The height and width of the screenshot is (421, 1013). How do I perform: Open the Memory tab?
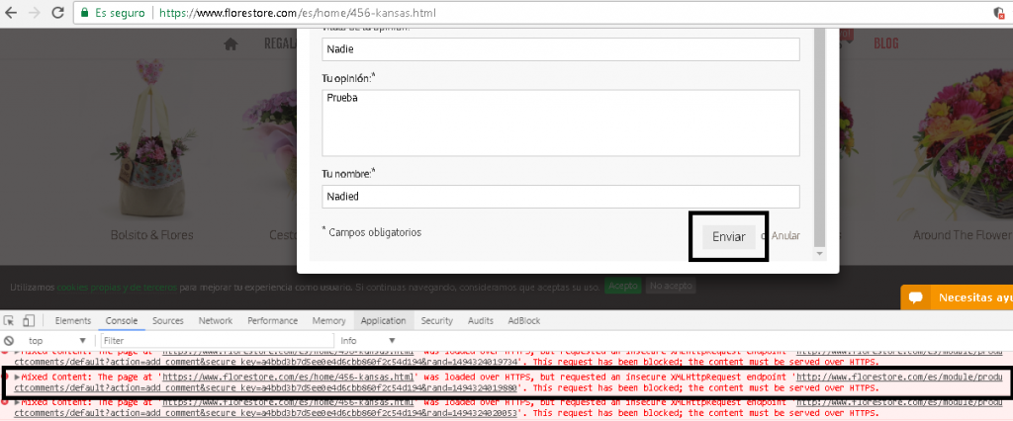(328, 320)
